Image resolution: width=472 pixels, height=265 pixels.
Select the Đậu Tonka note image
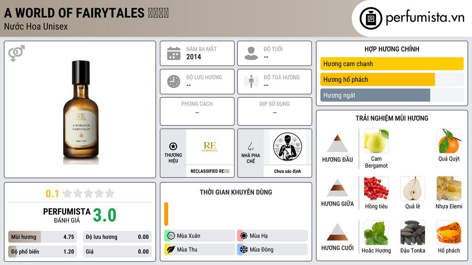pos(413,232)
